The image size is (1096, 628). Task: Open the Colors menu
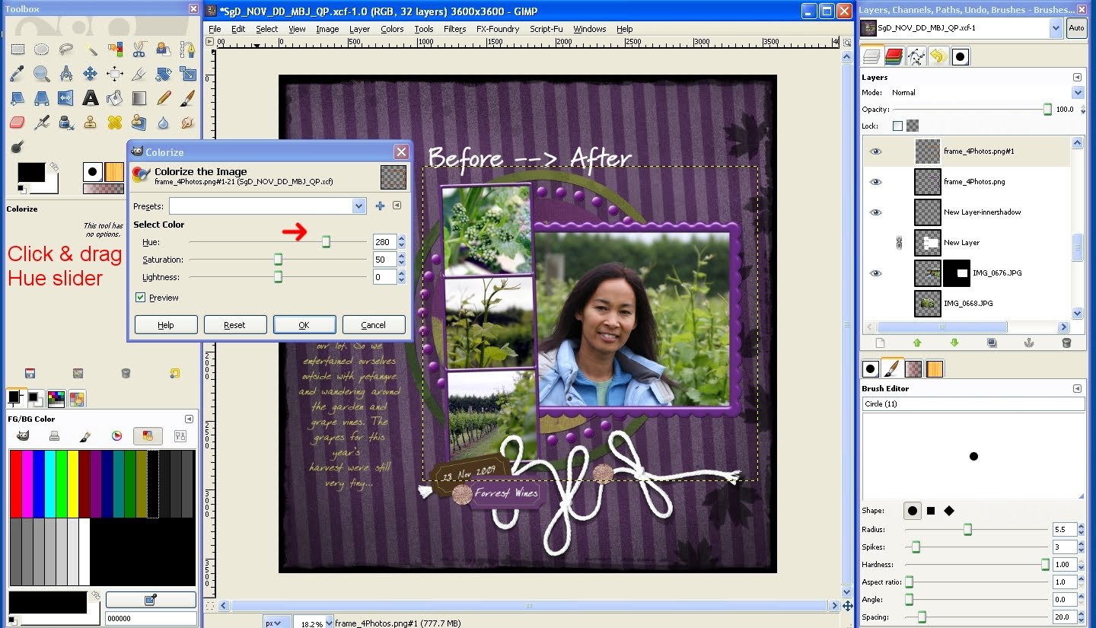[392, 29]
